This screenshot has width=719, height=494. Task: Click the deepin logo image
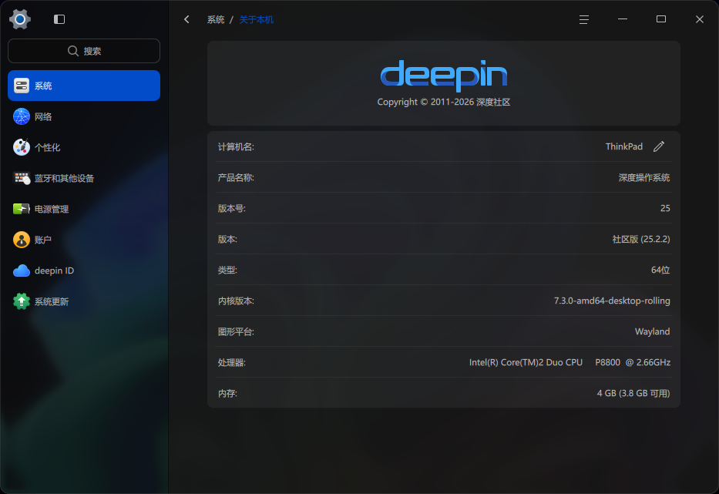[x=444, y=76]
